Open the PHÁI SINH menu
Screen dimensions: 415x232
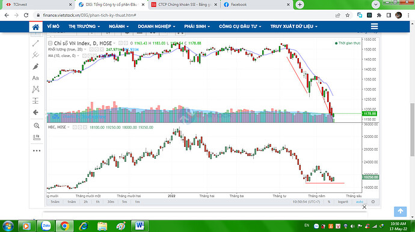coord(197,26)
